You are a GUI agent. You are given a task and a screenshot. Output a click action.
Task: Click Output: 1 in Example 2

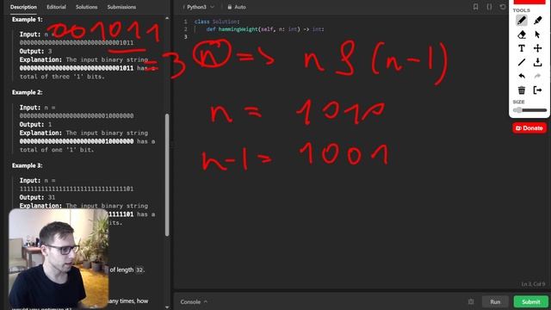pos(35,124)
